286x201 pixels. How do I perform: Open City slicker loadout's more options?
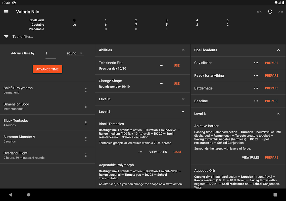256,63
